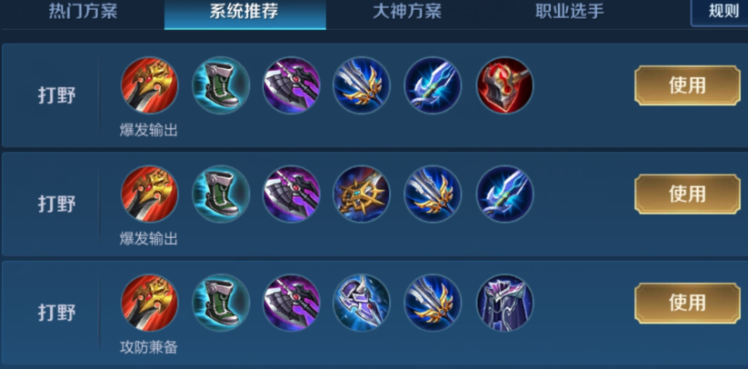Tap the red jungle blade icon in first build
The width and height of the screenshot is (748, 369).
[x=149, y=85]
